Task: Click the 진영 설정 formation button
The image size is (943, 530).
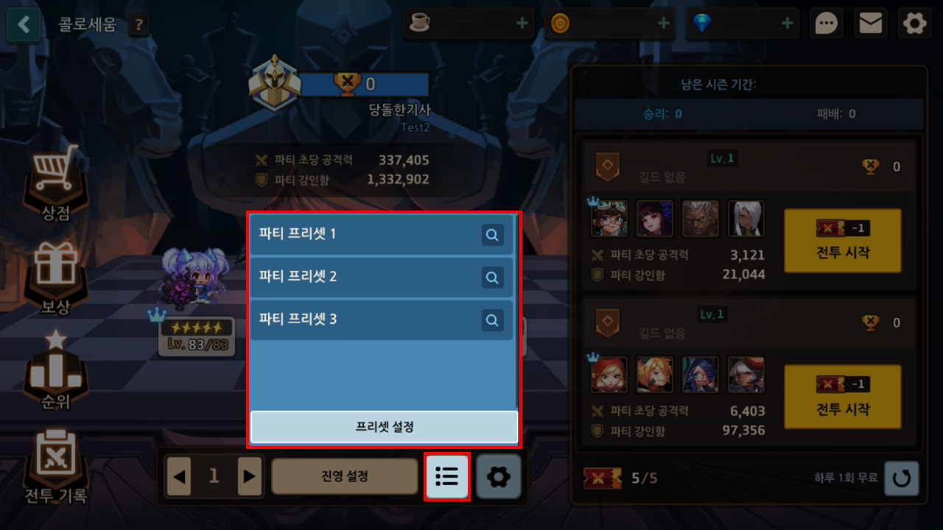Action: click(345, 476)
